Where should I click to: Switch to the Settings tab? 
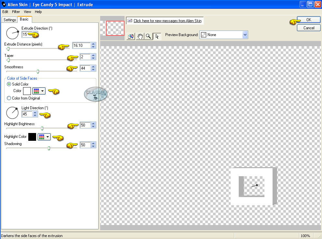10,20
